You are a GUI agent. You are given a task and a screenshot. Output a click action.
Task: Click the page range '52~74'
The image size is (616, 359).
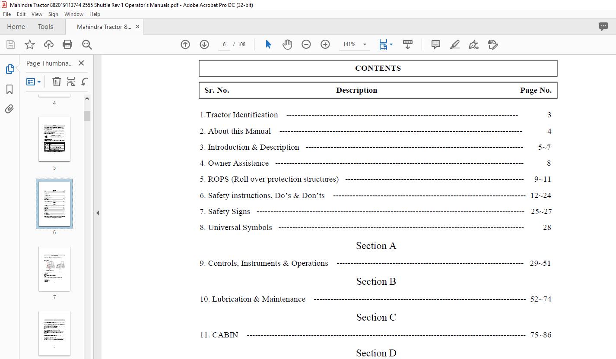pyautogui.click(x=541, y=299)
